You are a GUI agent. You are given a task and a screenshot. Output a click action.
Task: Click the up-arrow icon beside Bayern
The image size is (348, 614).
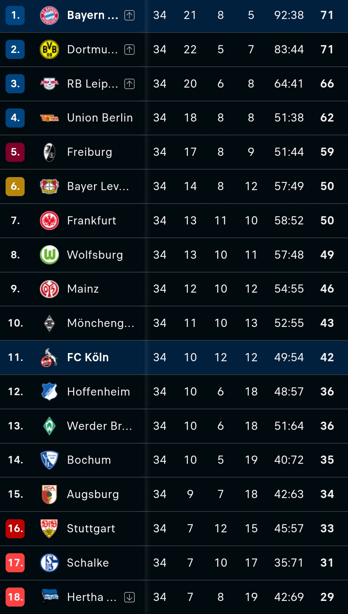tap(129, 15)
